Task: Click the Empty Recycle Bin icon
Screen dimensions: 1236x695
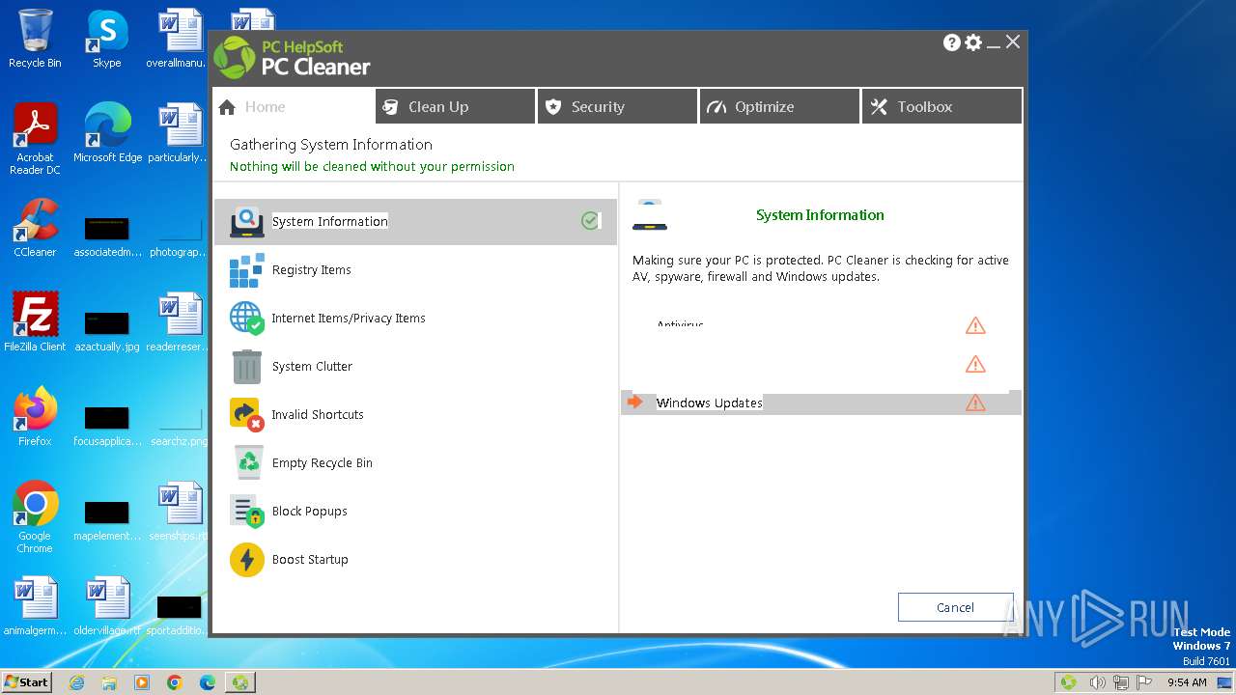Action: (249, 462)
